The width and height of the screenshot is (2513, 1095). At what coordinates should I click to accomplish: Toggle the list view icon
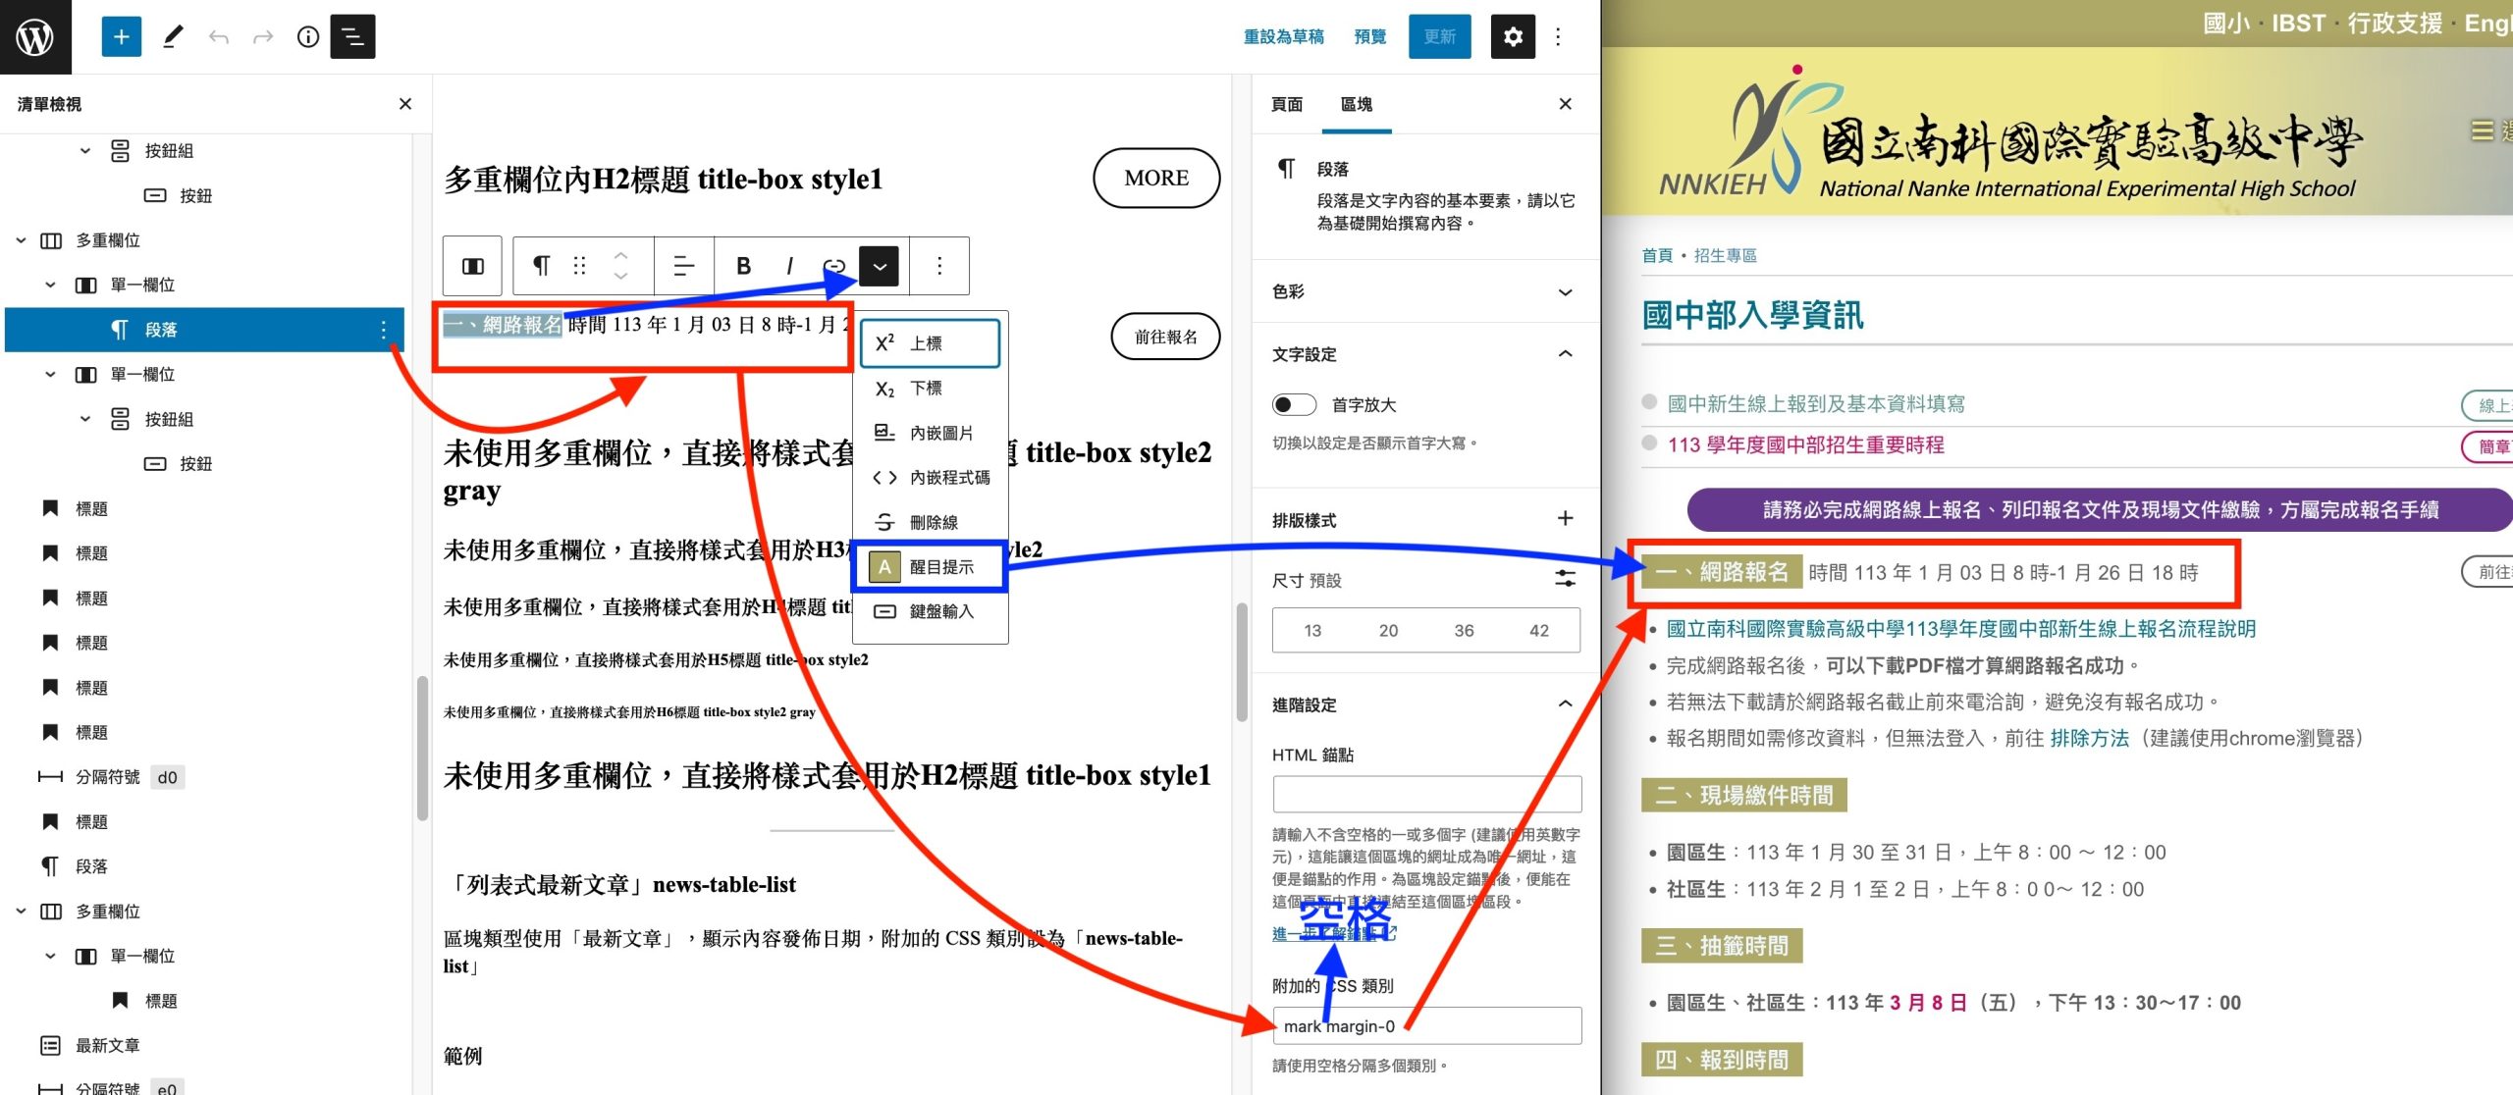[352, 37]
